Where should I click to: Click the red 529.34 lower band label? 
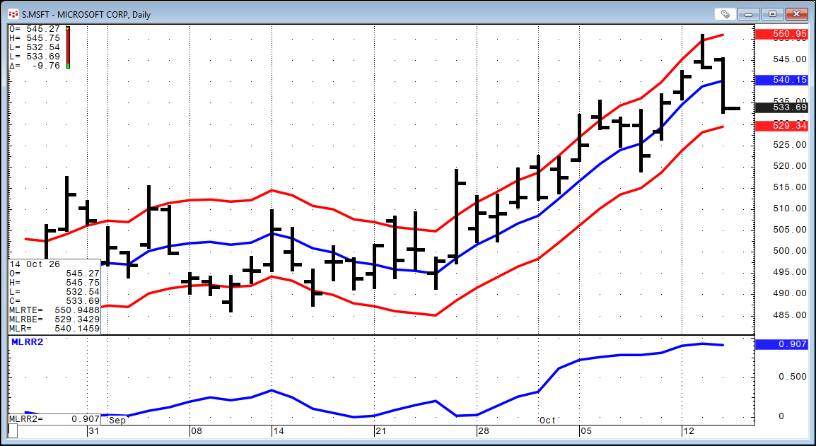point(781,127)
